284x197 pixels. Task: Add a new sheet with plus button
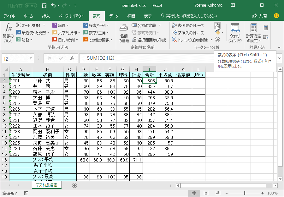coord(74,185)
